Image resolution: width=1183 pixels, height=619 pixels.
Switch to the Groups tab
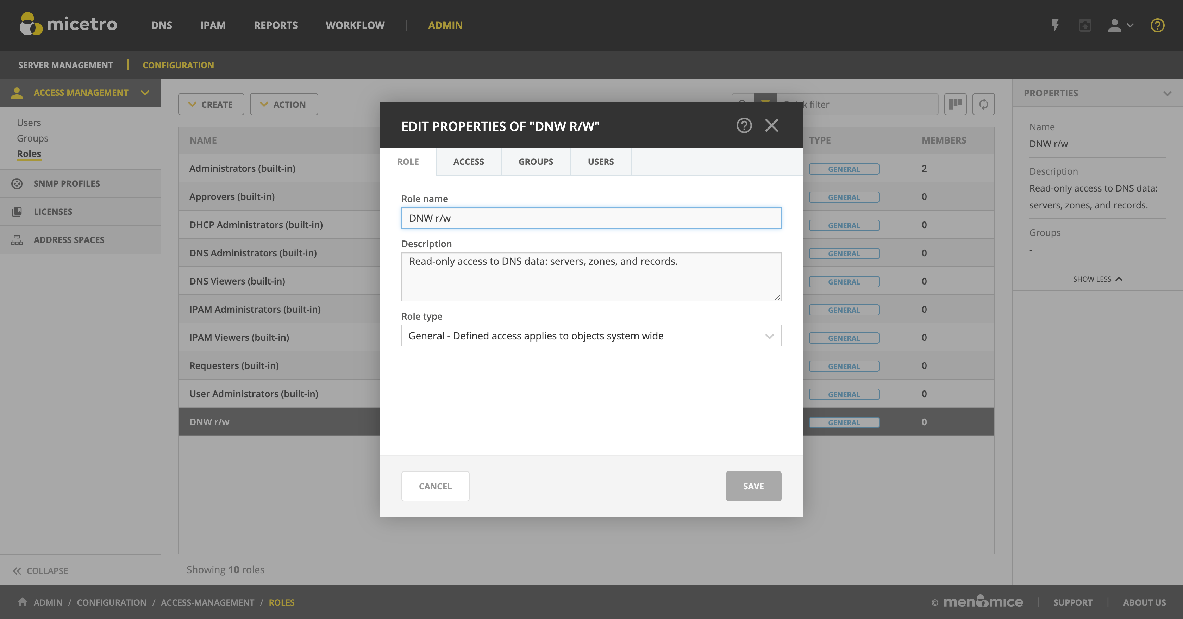point(536,162)
